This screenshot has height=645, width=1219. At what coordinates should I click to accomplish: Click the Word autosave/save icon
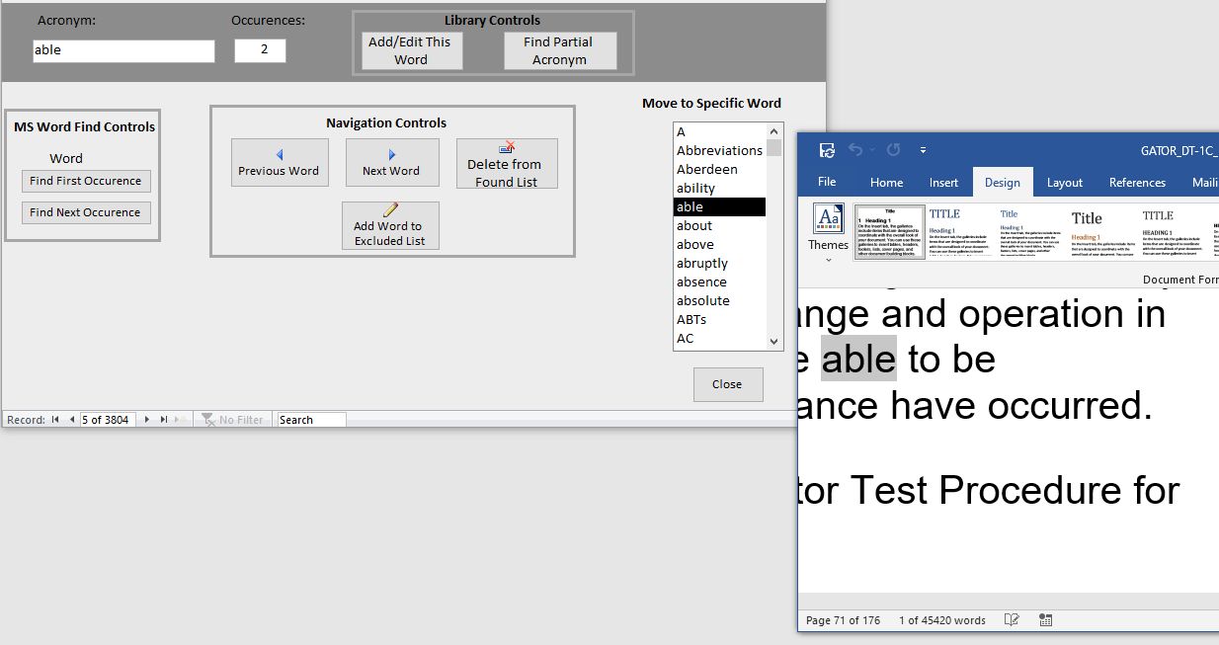pyautogui.click(x=828, y=150)
